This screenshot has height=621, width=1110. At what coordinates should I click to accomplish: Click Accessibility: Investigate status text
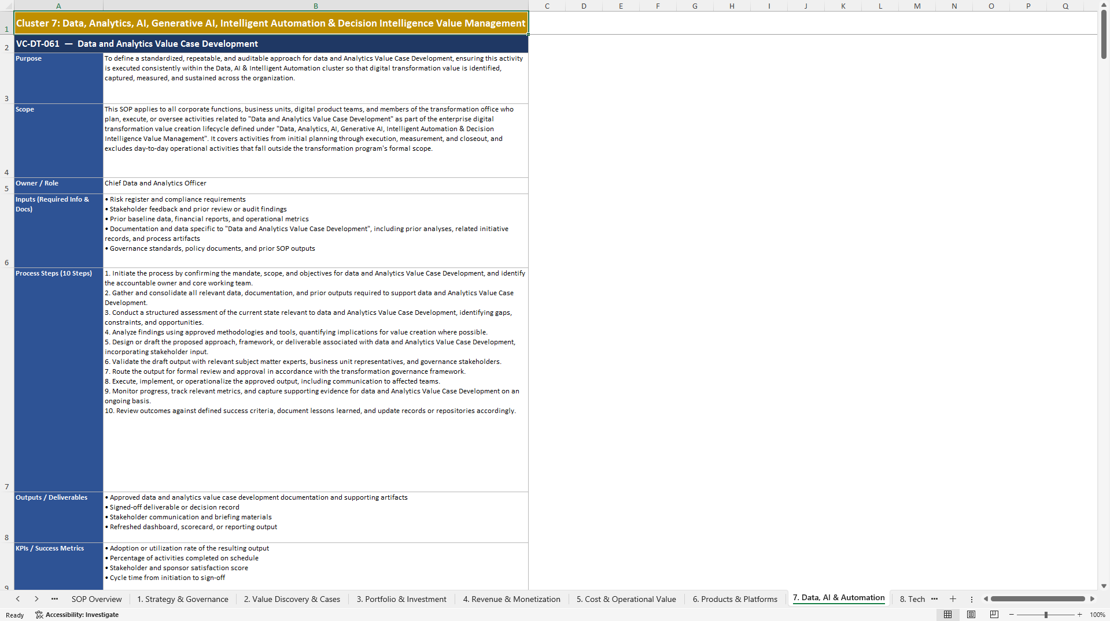[82, 615]
